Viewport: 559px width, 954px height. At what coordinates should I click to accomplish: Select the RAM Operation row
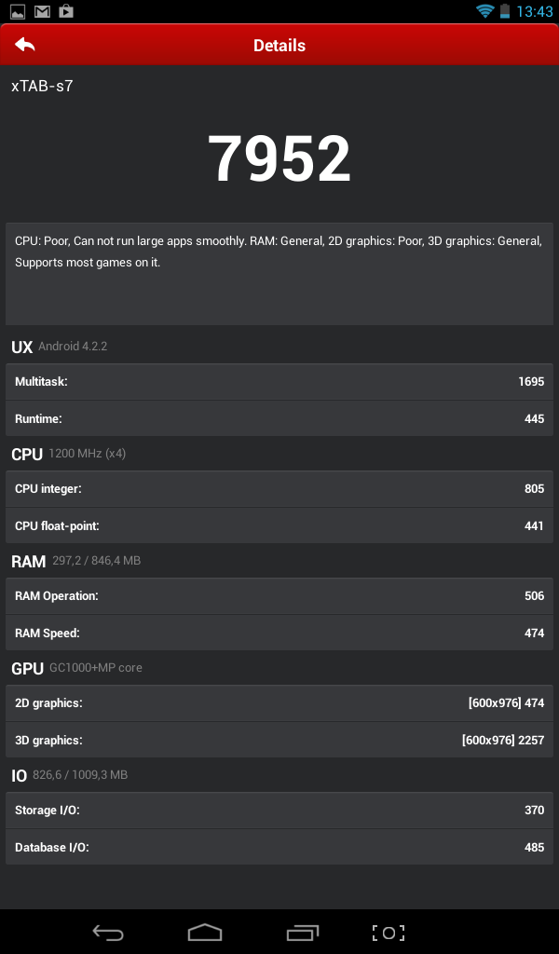pyautogui.click(x=279, y=596)
